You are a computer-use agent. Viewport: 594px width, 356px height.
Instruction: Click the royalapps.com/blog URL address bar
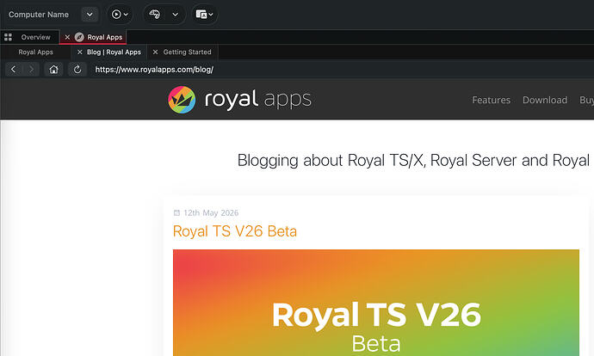click(154, 70)
